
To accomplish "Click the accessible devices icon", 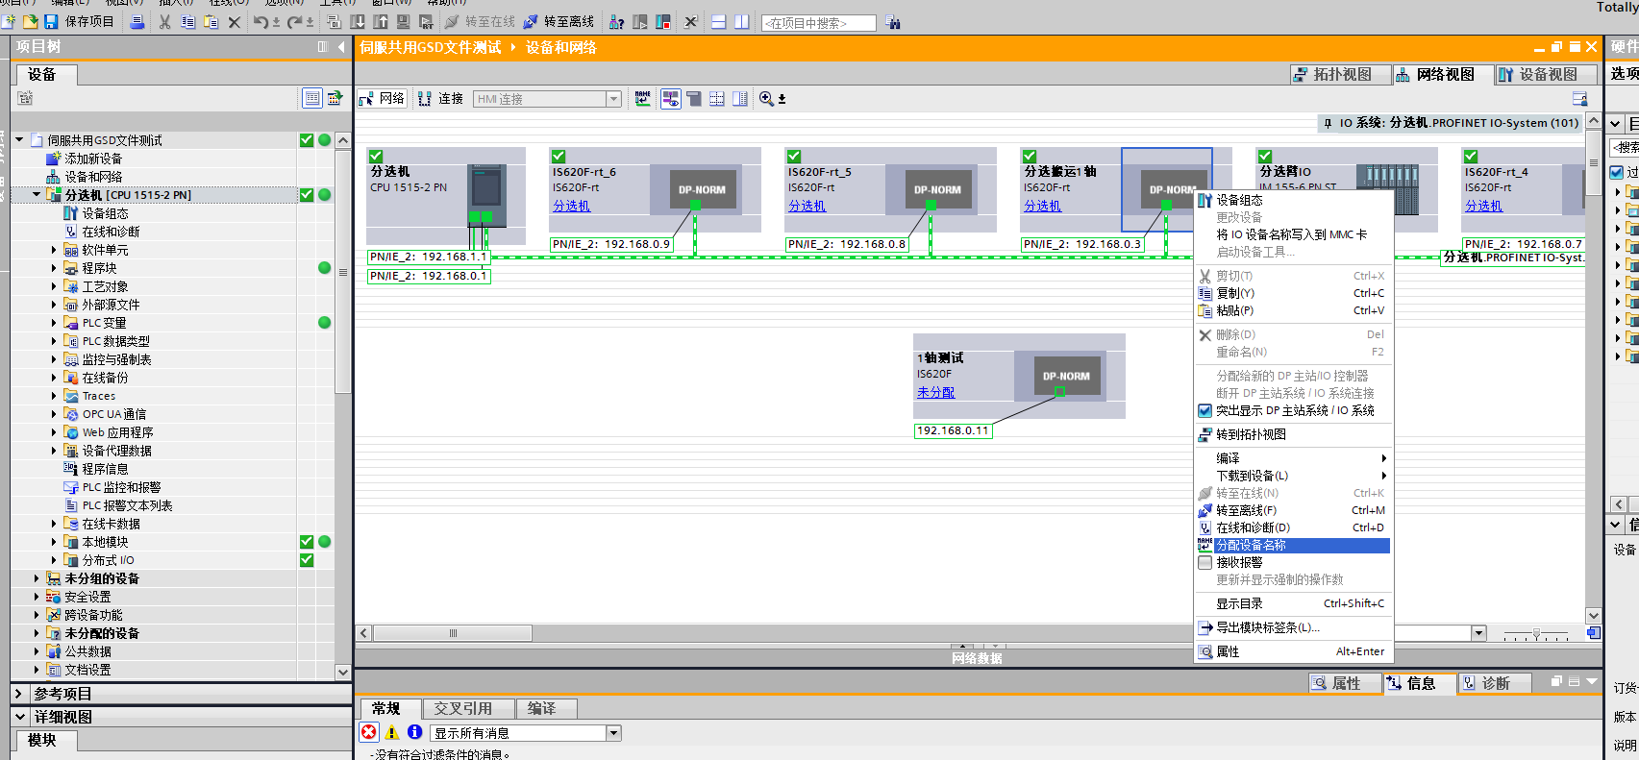I will (617, 21).
